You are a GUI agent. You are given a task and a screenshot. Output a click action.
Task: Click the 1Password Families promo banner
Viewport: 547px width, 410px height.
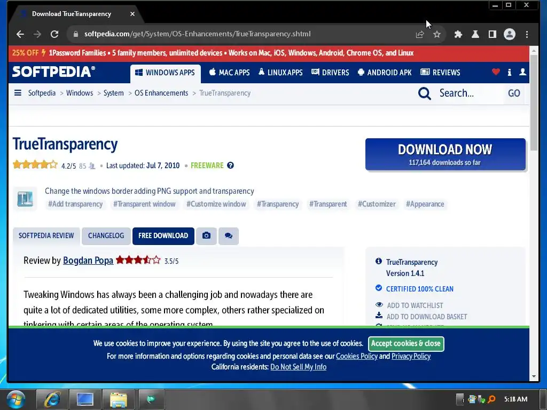(269, 53)
